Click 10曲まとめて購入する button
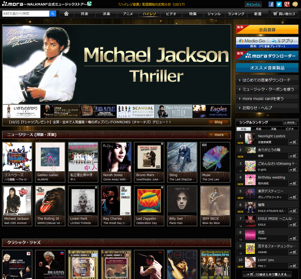301x279 pixels. [x=267, y=274]
